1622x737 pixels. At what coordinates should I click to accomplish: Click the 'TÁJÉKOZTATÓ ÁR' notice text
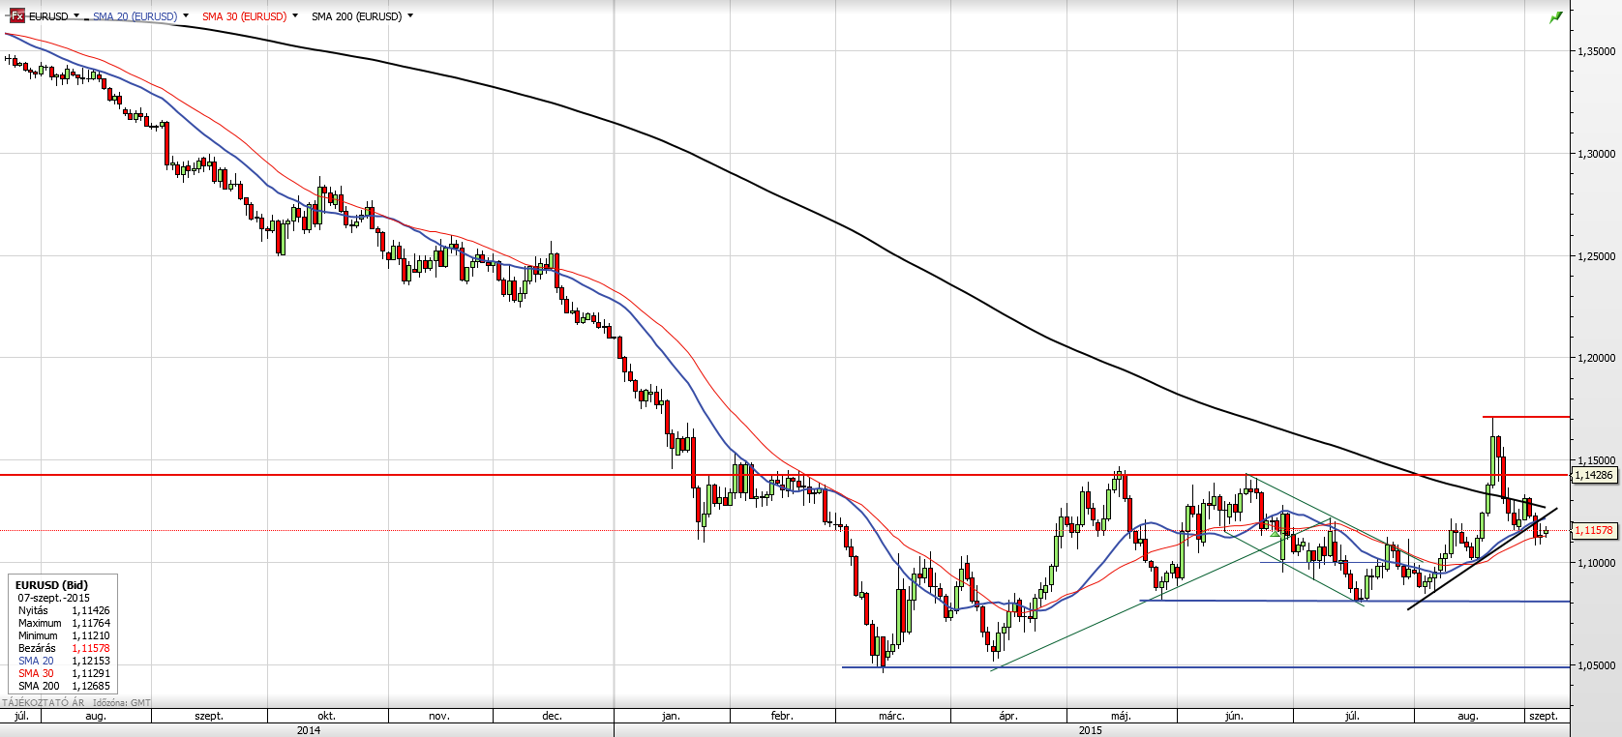(x=45, y=703)
